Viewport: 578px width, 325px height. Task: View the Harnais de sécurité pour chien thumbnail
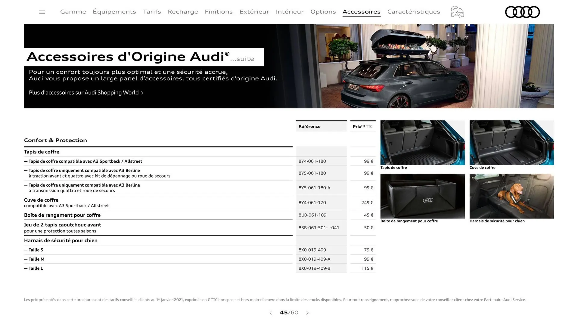point(511,196)
